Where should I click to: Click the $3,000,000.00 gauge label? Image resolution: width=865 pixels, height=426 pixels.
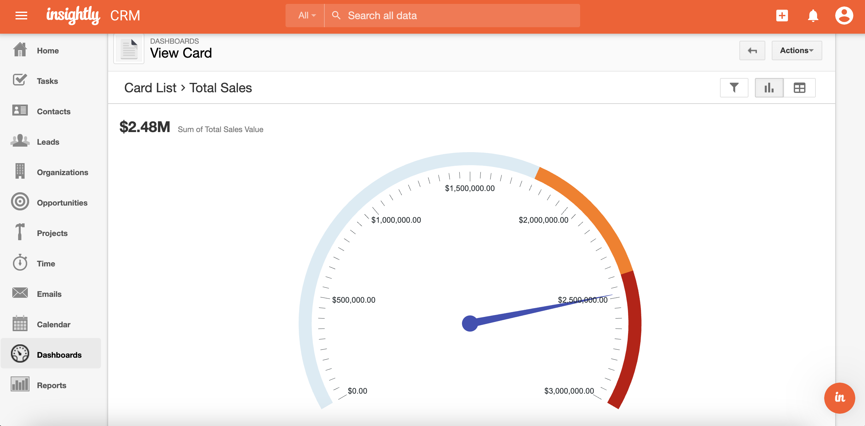click(x=569, y=391)
